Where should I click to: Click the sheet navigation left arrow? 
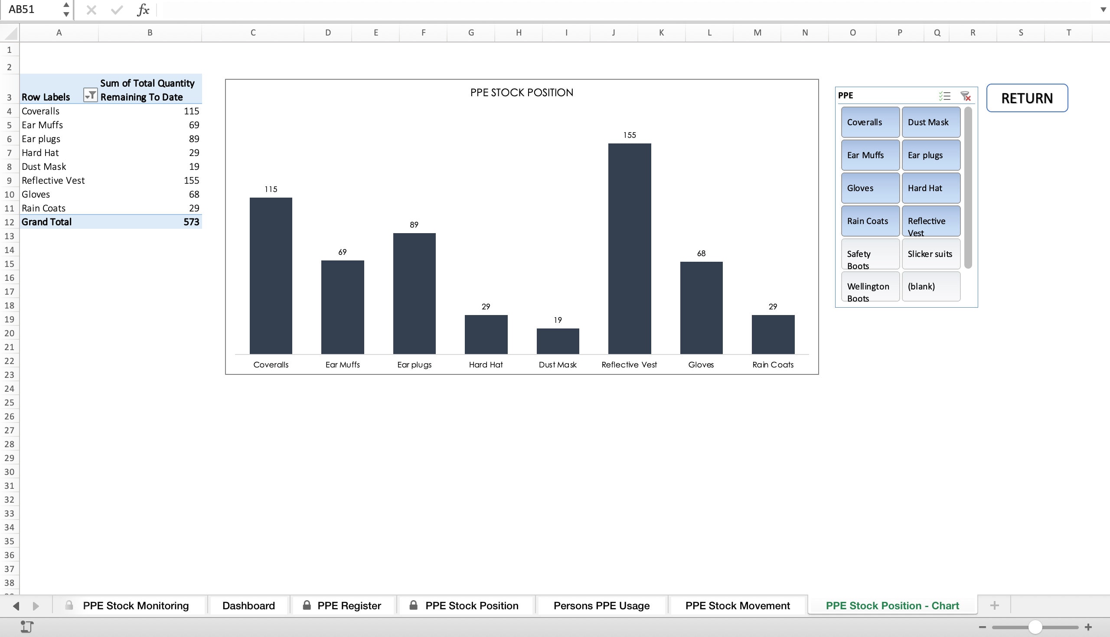click(x=16, y=605)
